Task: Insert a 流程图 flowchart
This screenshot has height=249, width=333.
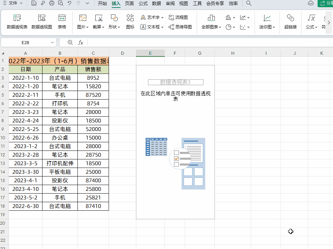Action: tap(178, 17)
